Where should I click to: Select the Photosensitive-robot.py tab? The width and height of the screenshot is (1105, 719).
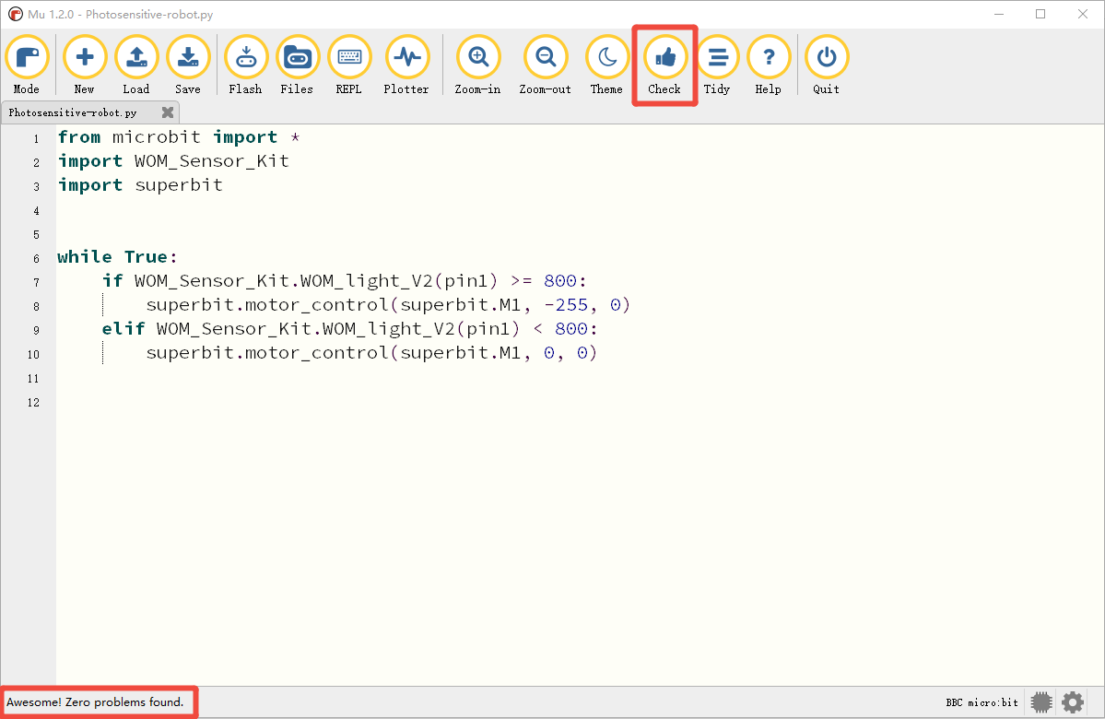[x=73, y=112]
